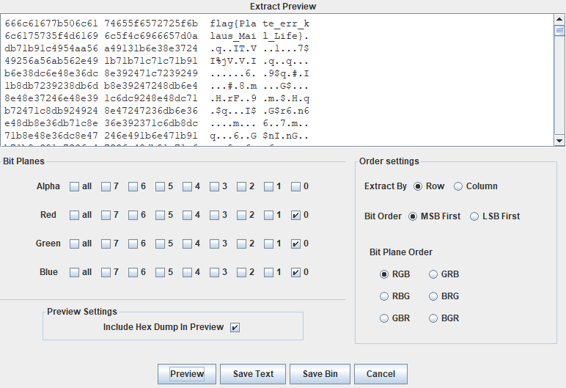This screenshot has height=388, width=566.
Task: Select GBR bit plane order
Action: point(384,318)
